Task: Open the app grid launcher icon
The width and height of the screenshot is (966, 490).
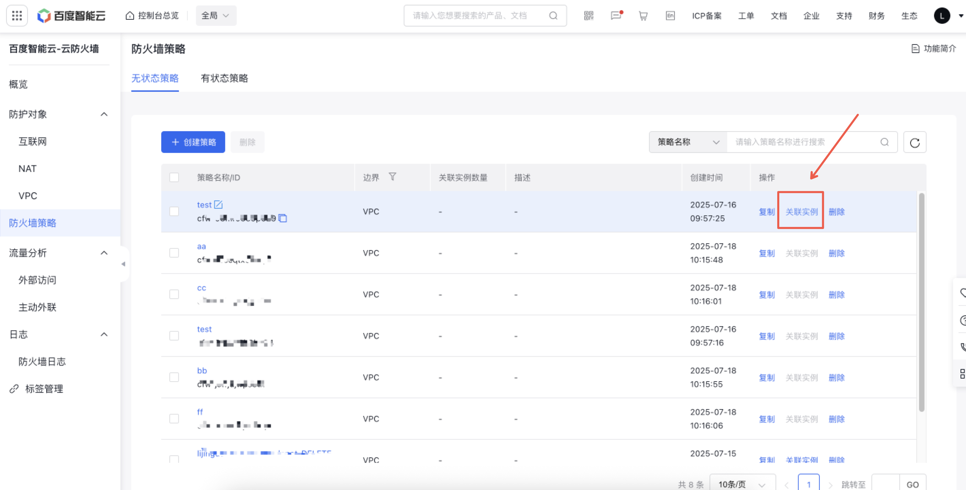Action: (17, 16)
